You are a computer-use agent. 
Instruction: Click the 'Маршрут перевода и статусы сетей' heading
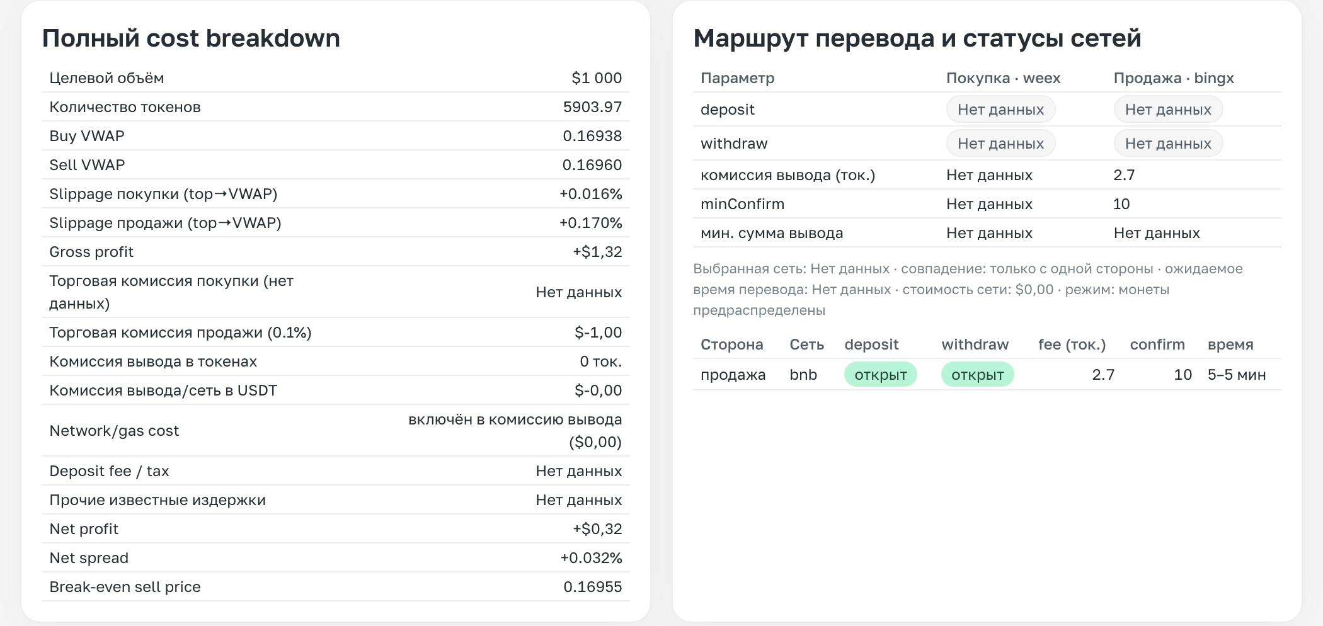point(917,38)
